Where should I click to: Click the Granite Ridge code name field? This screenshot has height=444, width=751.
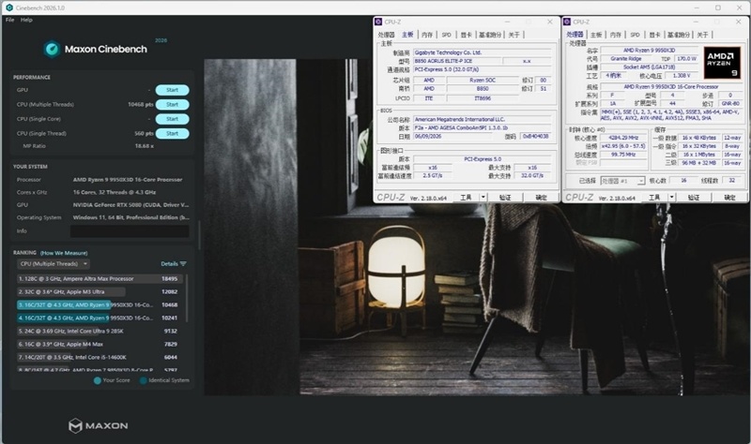click(x=625, y=58)
